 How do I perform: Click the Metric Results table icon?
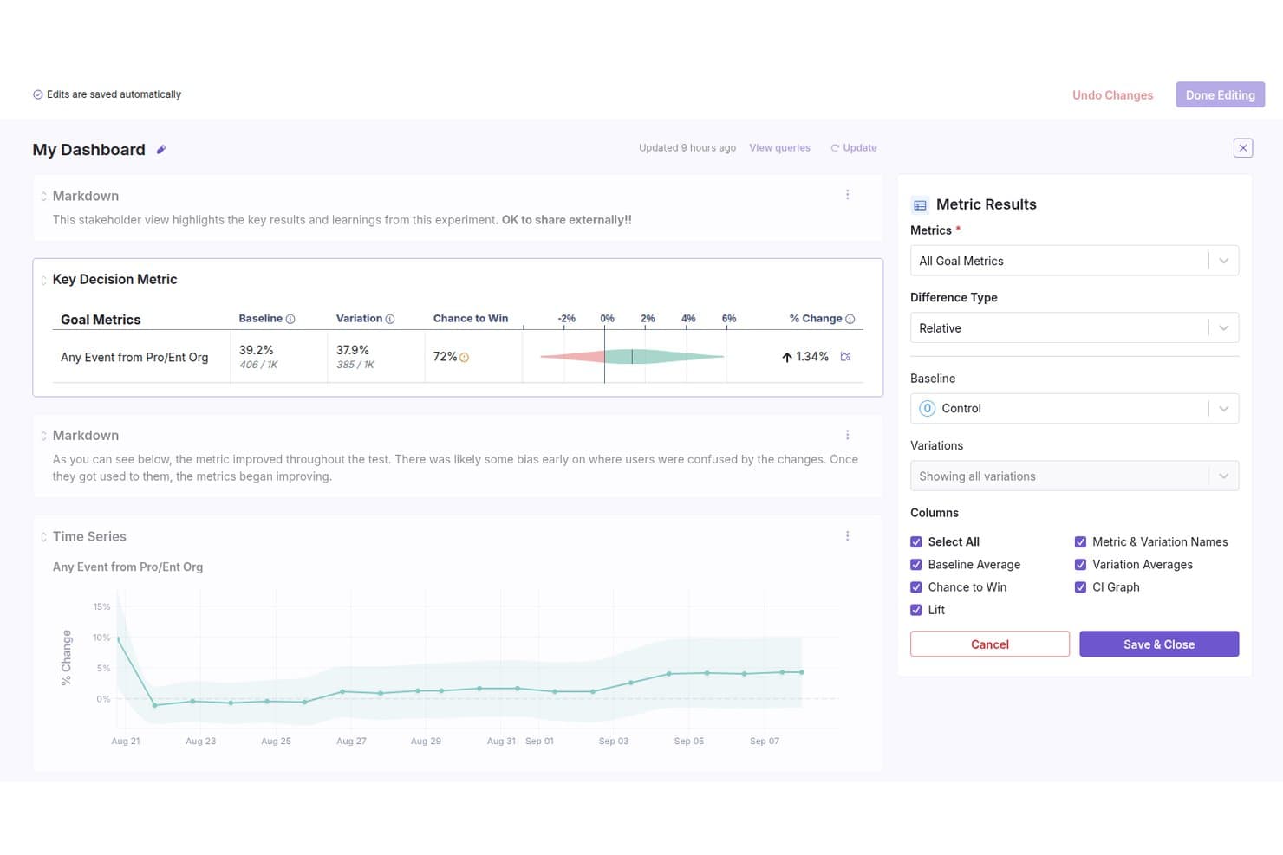pyautogui.click(x=920, y=205)
